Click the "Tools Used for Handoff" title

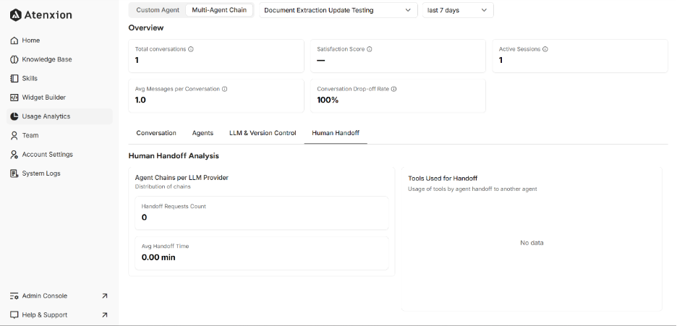pos(443,179)
